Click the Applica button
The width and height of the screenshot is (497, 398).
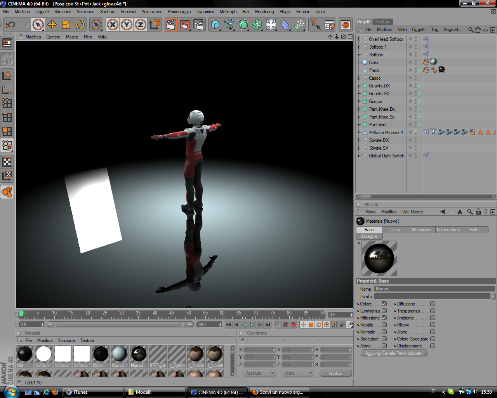pos(335,373)
